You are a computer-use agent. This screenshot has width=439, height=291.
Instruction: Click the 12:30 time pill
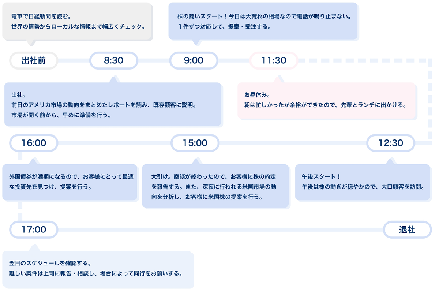[x=391, y=143]
